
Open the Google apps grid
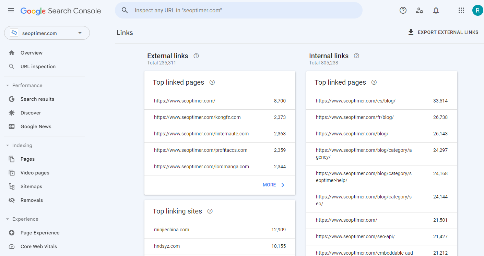click(461, 10)
